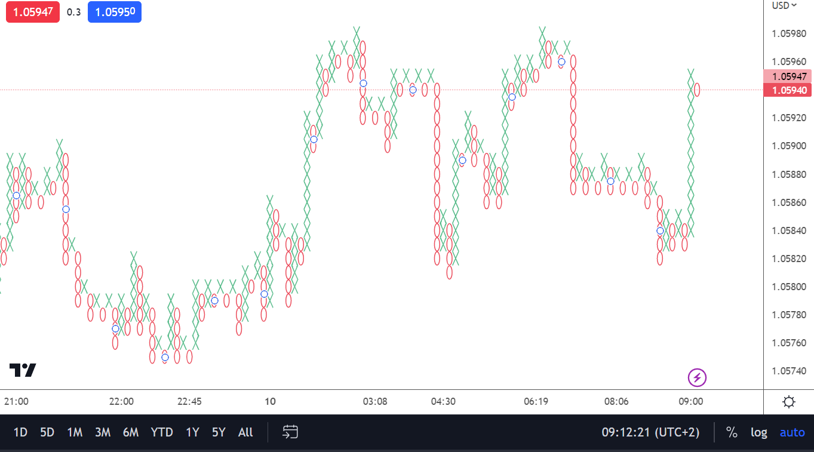Open chart settings gear icon

(x=788, y=402)
